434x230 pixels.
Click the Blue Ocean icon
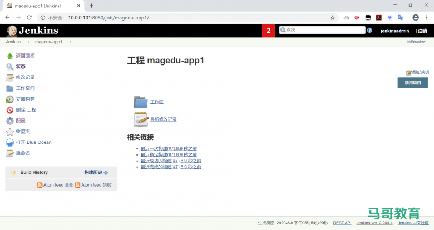pos(9,142)
